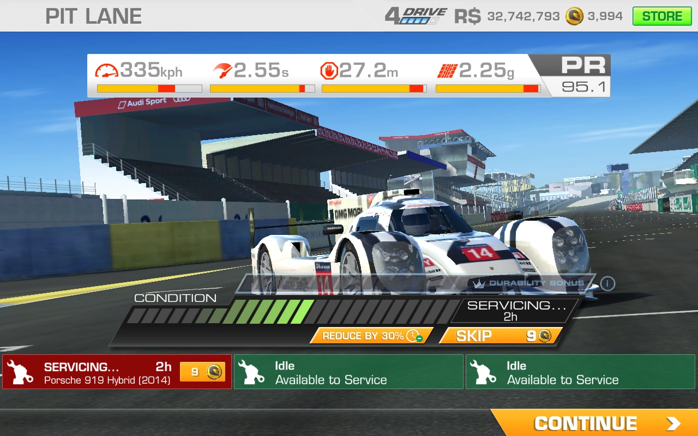Image resolution: width=698 pixels, height=436 pixels.
Task: Tap the gold coin balance icon
Action: [574, 16]
